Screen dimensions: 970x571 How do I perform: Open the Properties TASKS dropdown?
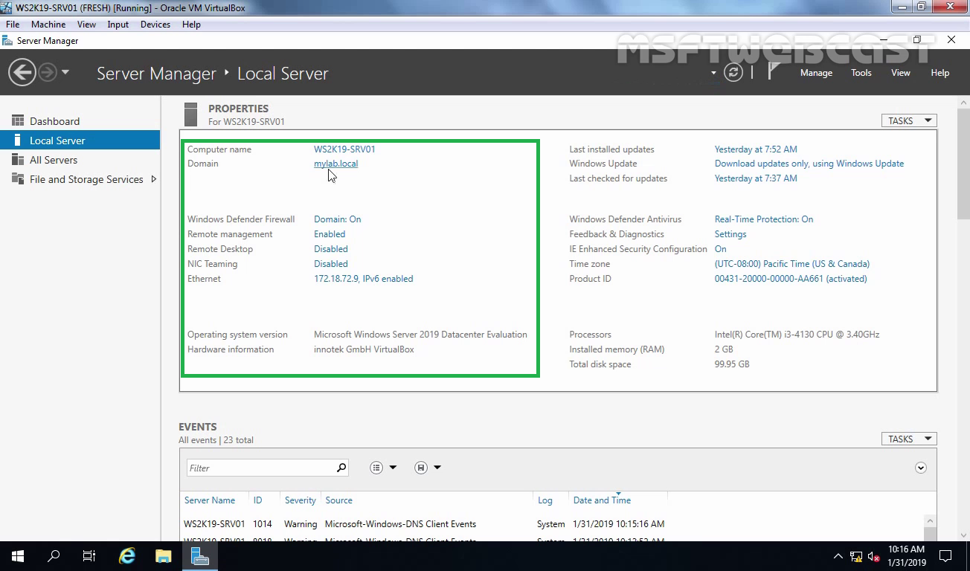[909, 120]
